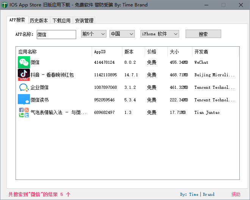The height and width of the screenshot is (200, 250).
Task: Click the By: Time | Brand link
Action: pyautogui.click(x=197, y=194)
